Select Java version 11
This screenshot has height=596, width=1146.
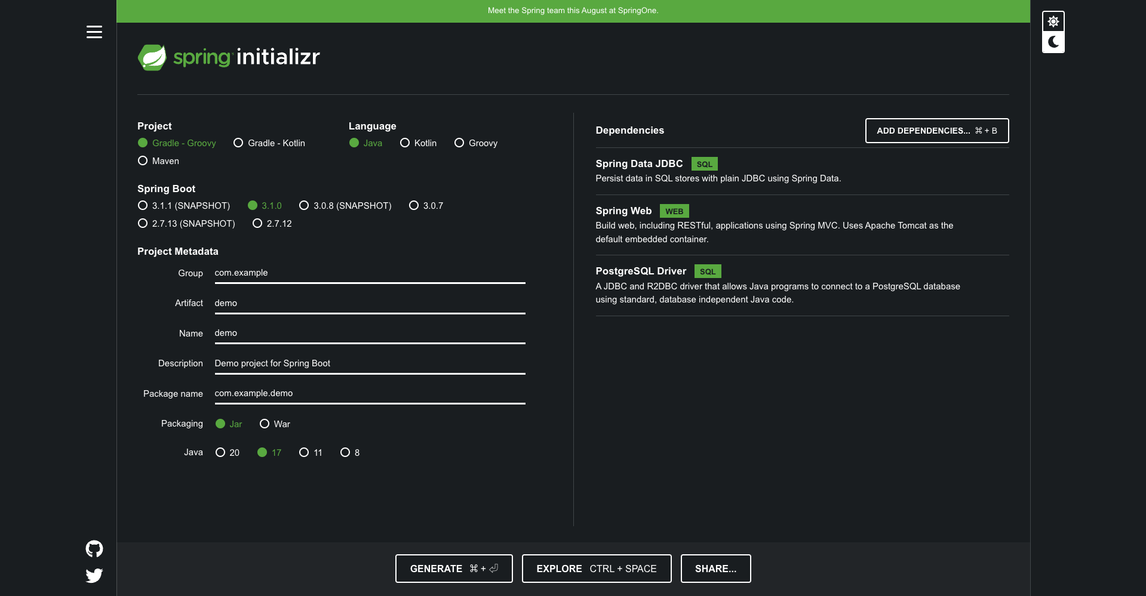(x=311, y=453)
